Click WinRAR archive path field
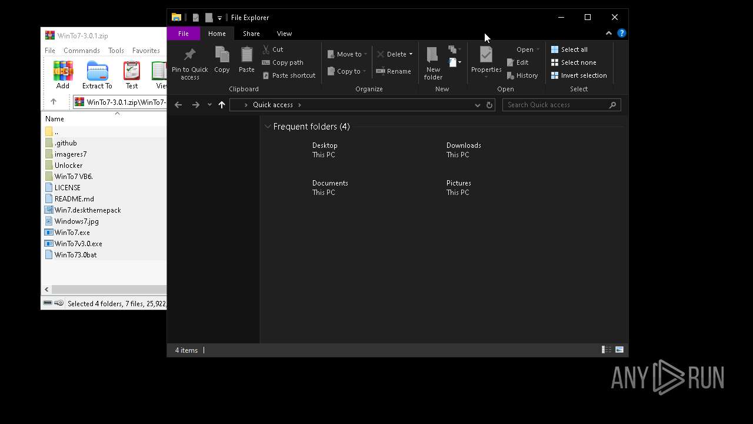Viewport: 753px width, 424px height. [x=120, y=102]
